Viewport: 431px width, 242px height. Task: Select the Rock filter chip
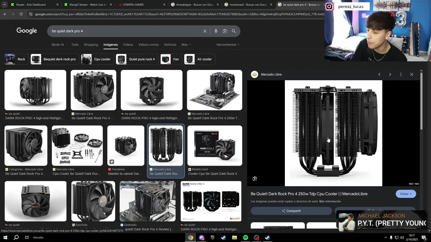point(16,59)
